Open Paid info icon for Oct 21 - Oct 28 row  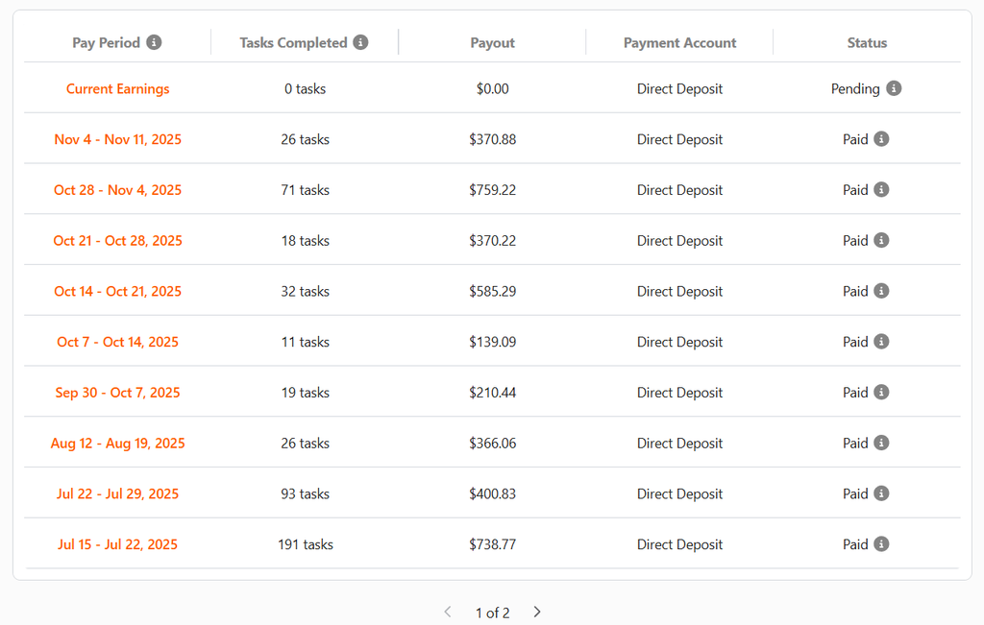point(881,240)
